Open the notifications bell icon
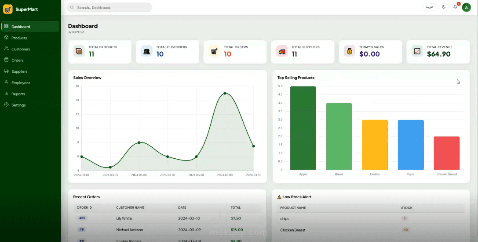 click(455, 7)
